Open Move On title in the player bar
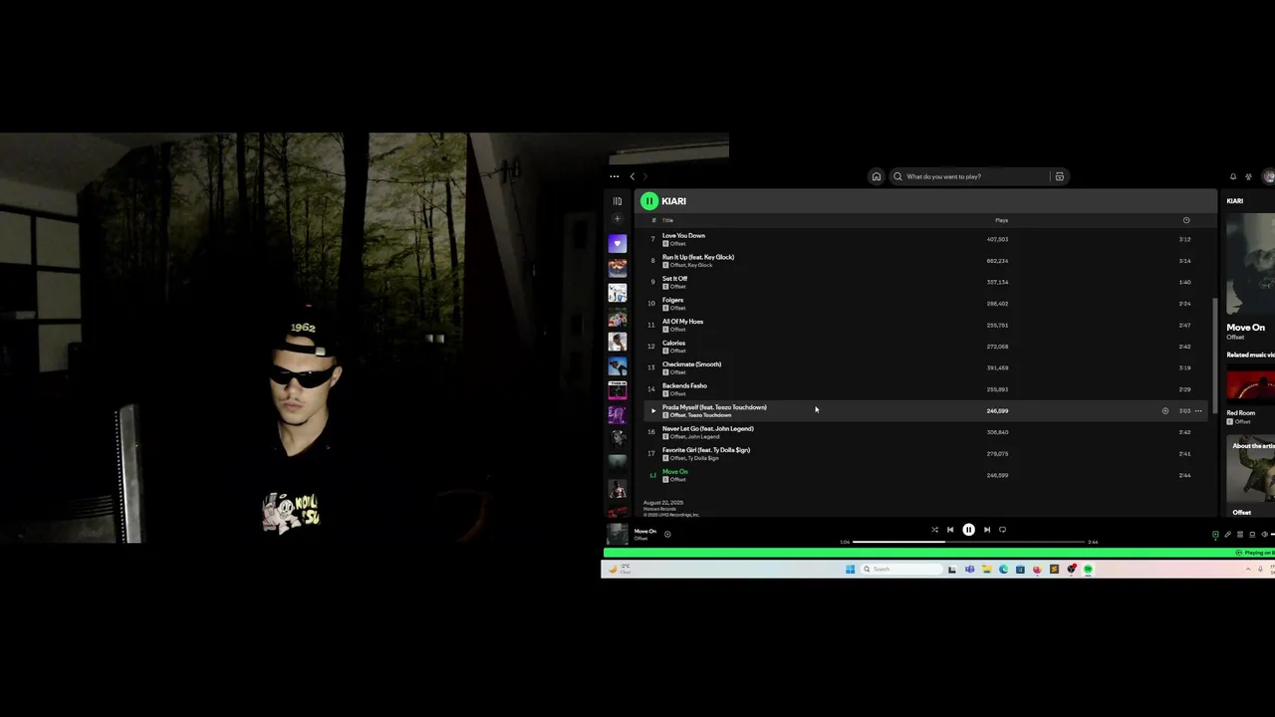This screenshot has width=1275, height=717. coord(645,531)
